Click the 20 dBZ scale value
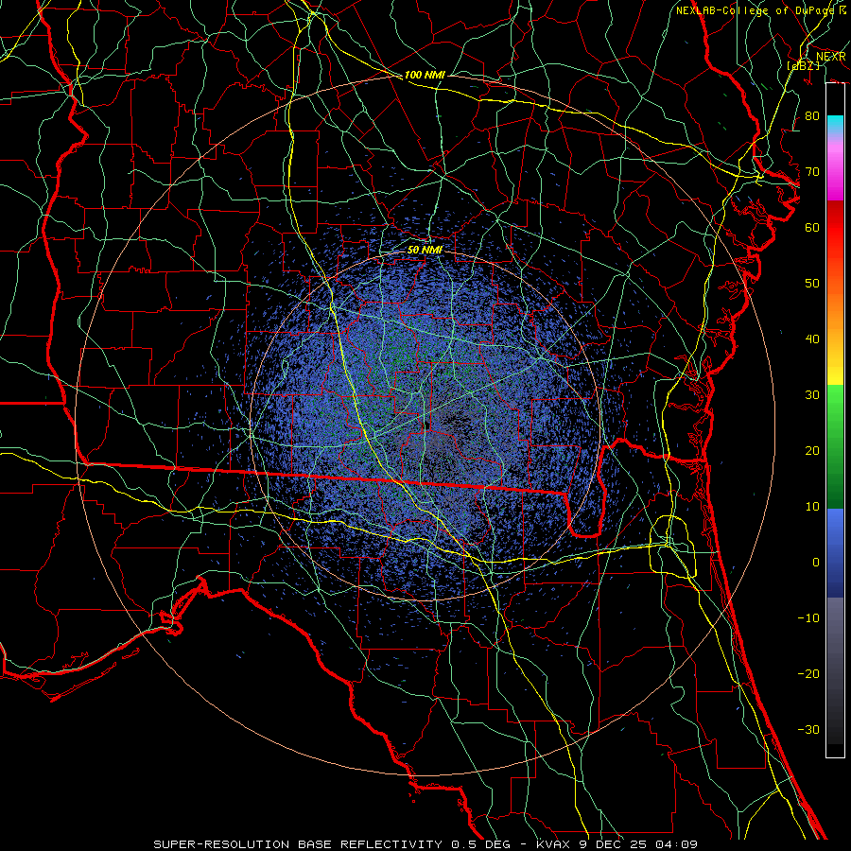This screenshot has width=851, height=851. tap(812, 450)
